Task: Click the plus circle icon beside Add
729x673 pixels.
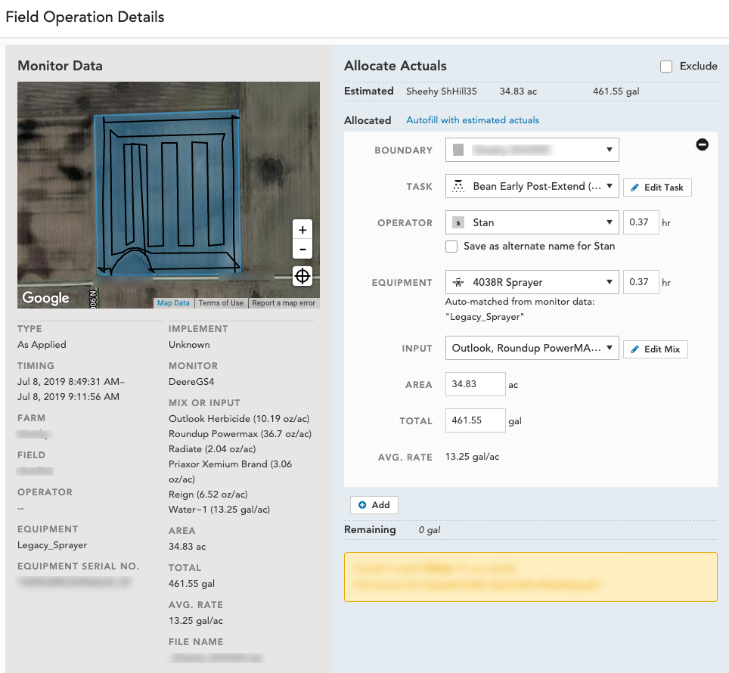Action: (x=362, y=505)
